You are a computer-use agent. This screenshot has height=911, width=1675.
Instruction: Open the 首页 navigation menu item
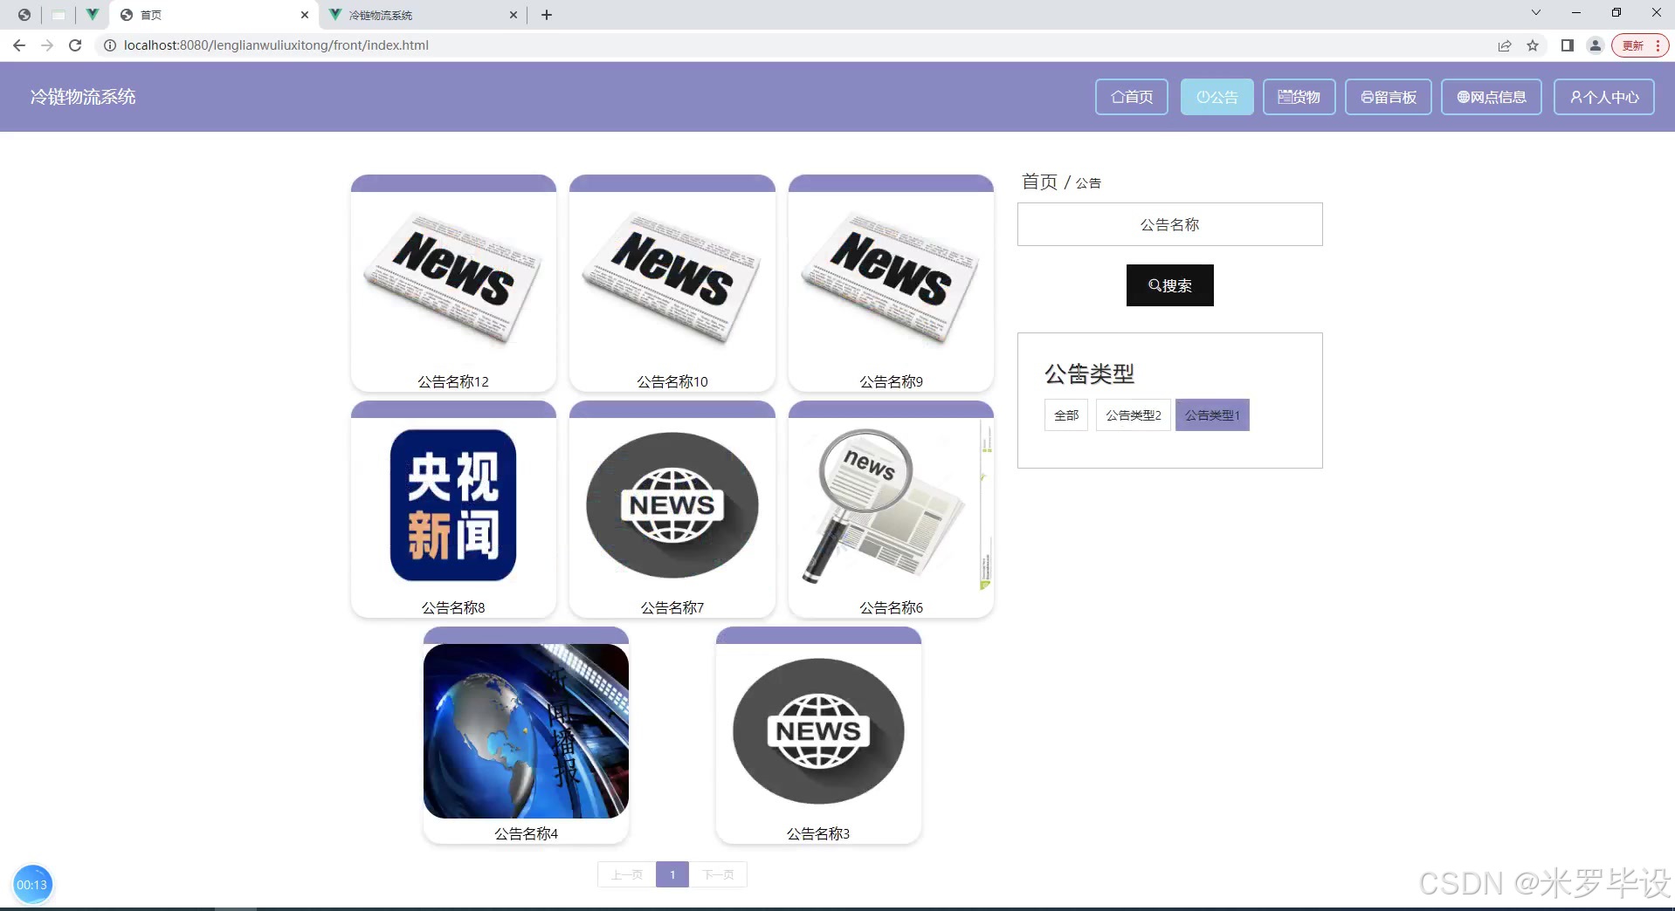pos(1132,97)
